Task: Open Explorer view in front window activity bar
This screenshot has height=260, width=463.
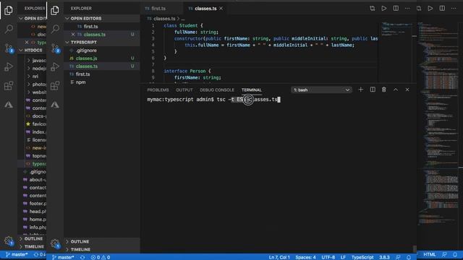Action: click(55, 10)
